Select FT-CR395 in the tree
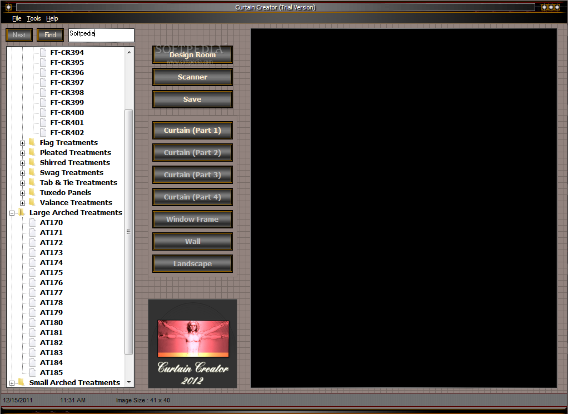 click(67, 63)
